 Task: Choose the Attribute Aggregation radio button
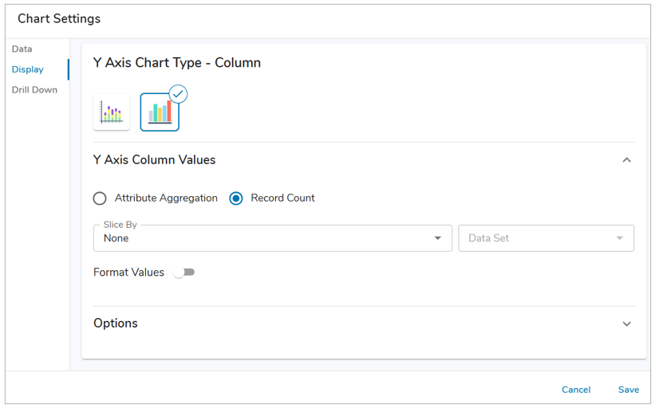[100, 198]
